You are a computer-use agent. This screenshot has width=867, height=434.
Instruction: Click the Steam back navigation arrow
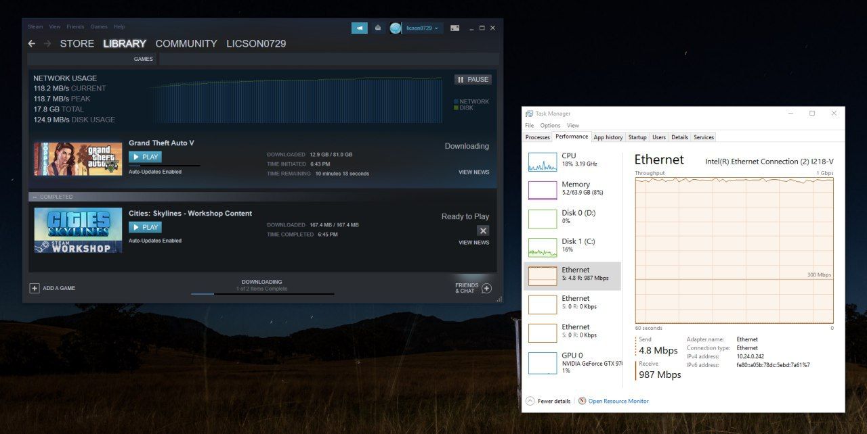[x=32, y=44]
